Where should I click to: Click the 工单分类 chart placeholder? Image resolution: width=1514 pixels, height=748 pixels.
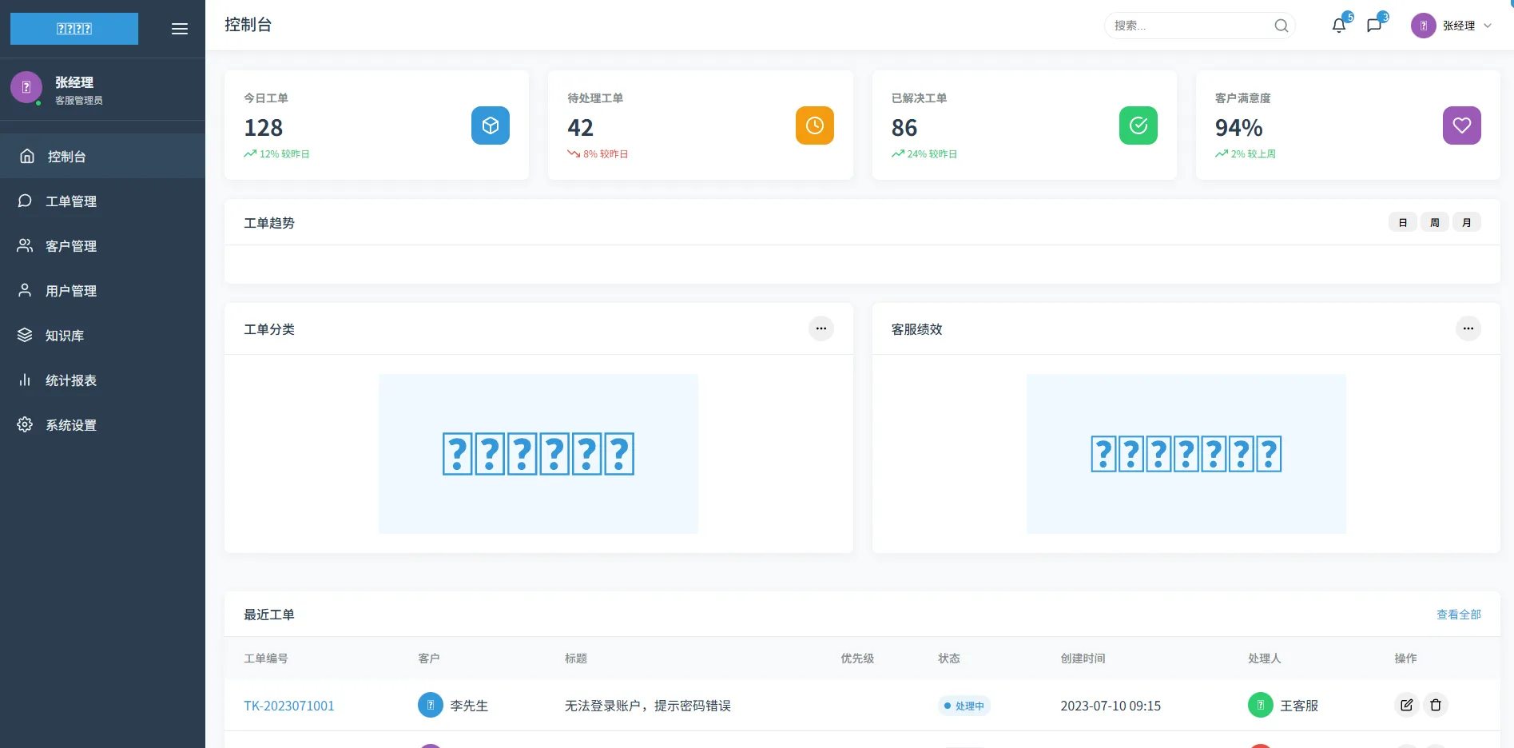click(538, 454)
